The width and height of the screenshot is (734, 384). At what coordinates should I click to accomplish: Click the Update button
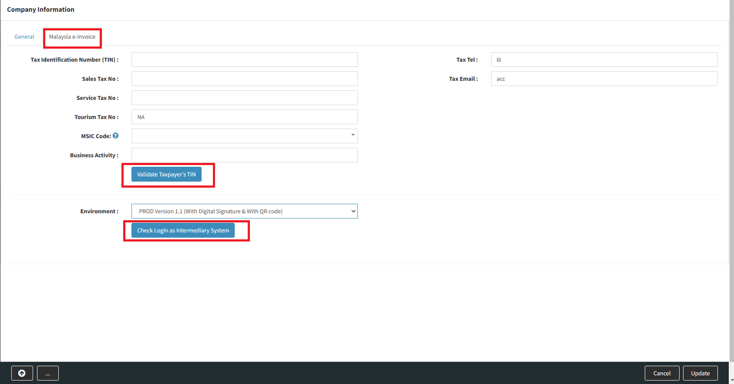click(x=700, y=373)
